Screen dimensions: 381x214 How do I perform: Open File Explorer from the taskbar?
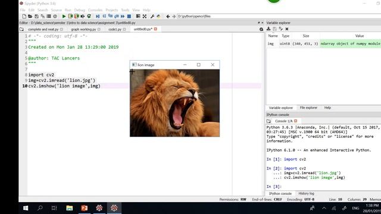pos(70,208)
